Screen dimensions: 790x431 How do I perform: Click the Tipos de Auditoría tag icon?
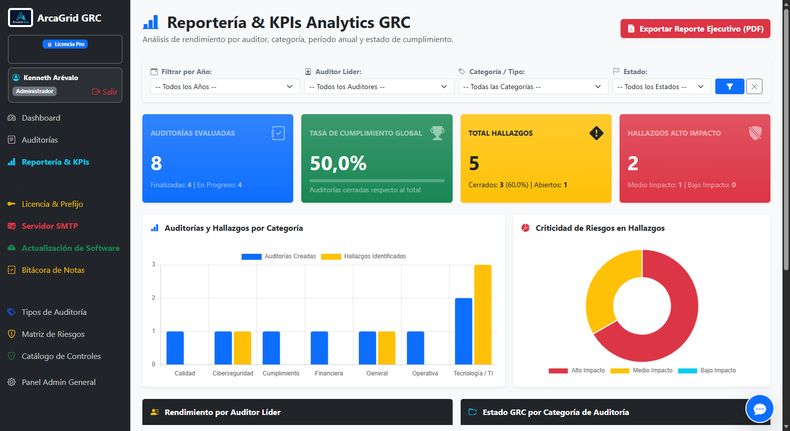tap(12, 312)
